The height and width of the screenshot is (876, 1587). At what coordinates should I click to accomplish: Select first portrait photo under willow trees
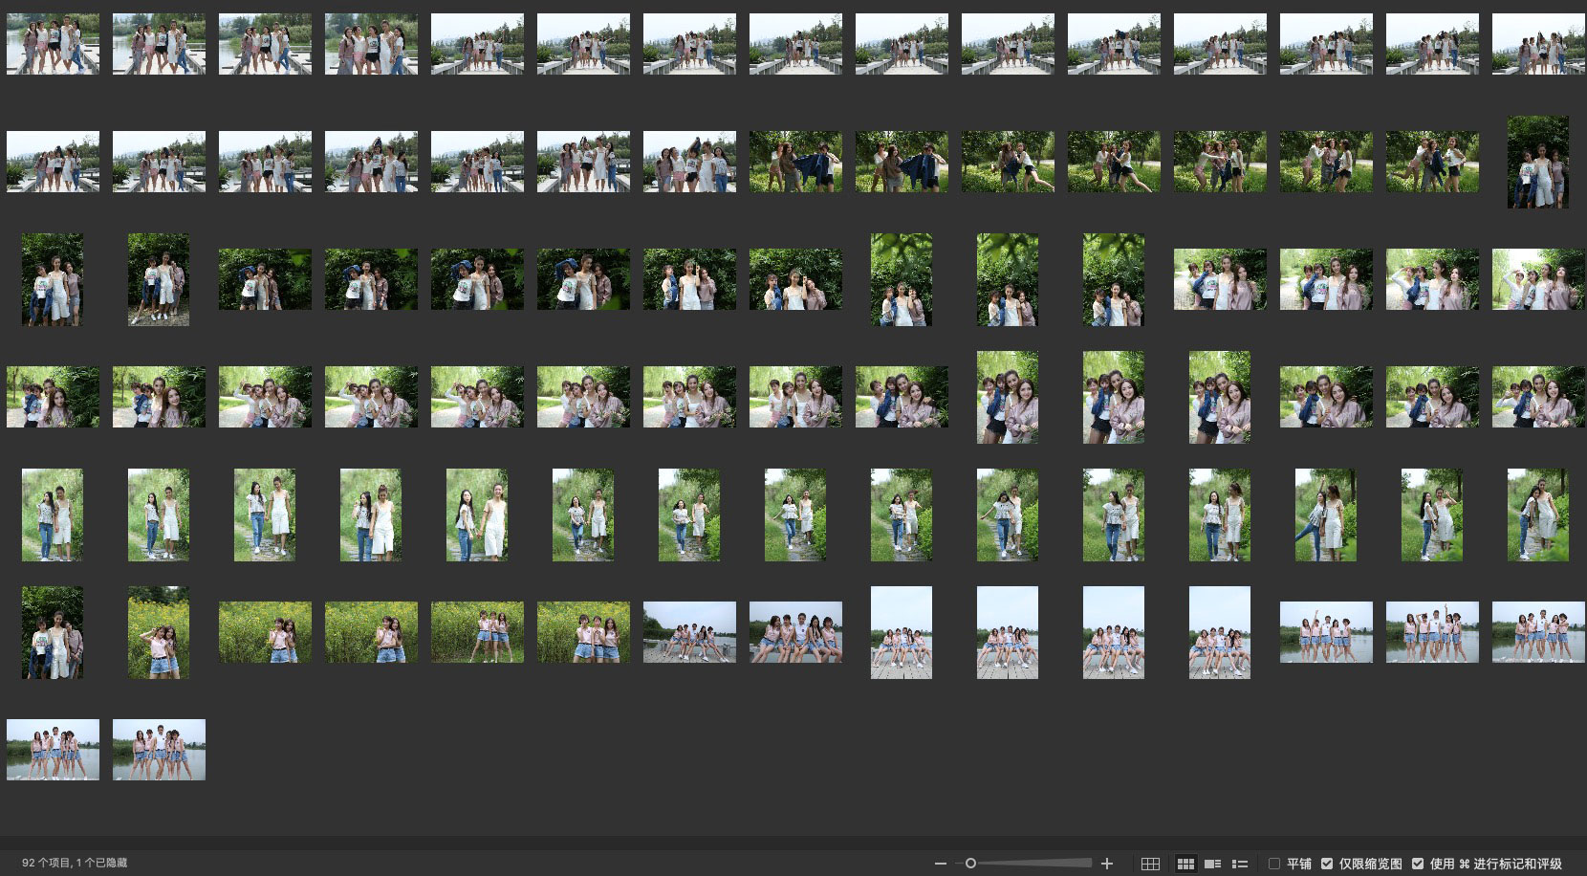coord(1007,397)
